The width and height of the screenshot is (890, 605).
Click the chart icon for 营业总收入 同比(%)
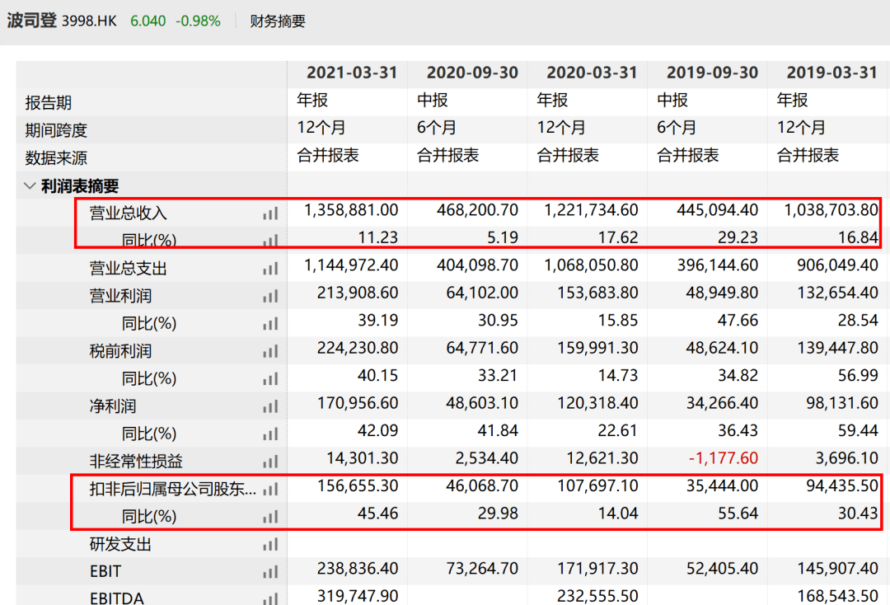coord(269,241)
